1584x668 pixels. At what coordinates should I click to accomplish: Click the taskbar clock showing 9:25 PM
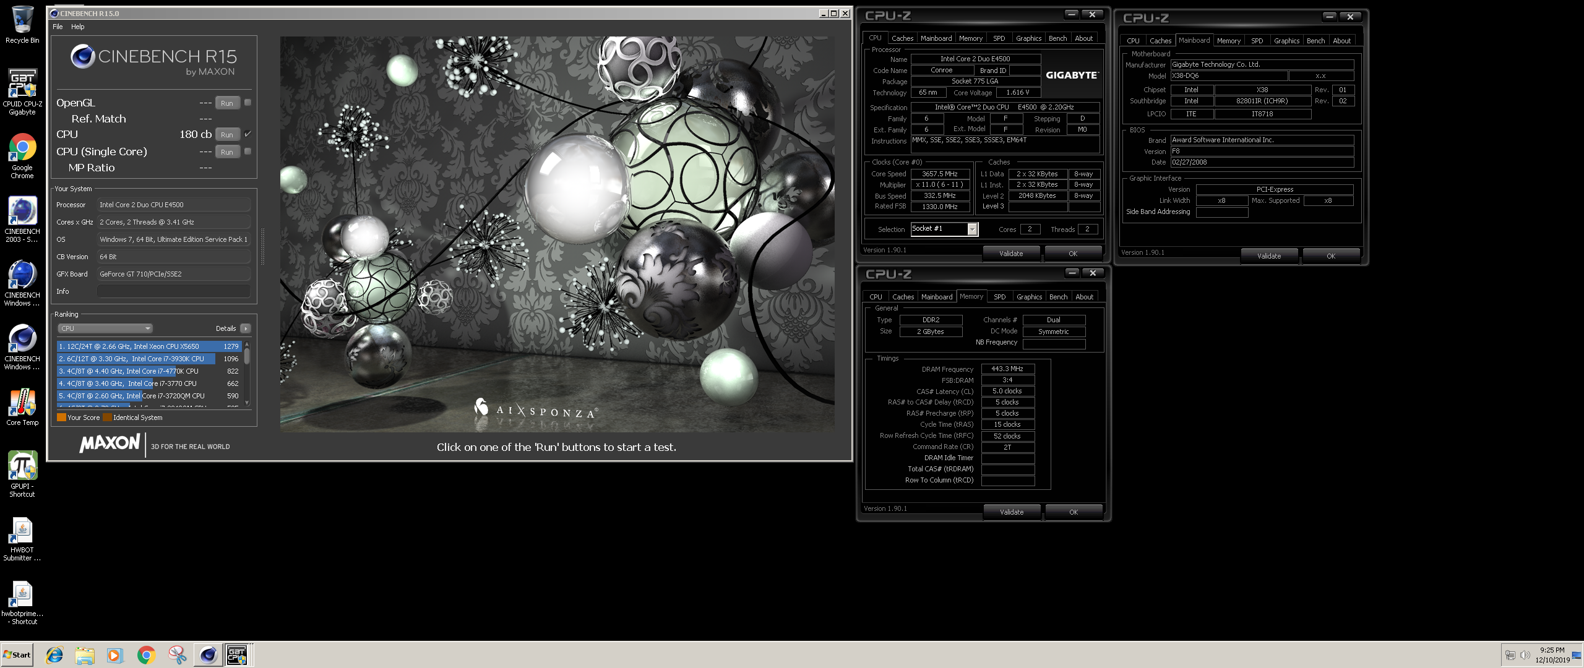pos(1552,655)
